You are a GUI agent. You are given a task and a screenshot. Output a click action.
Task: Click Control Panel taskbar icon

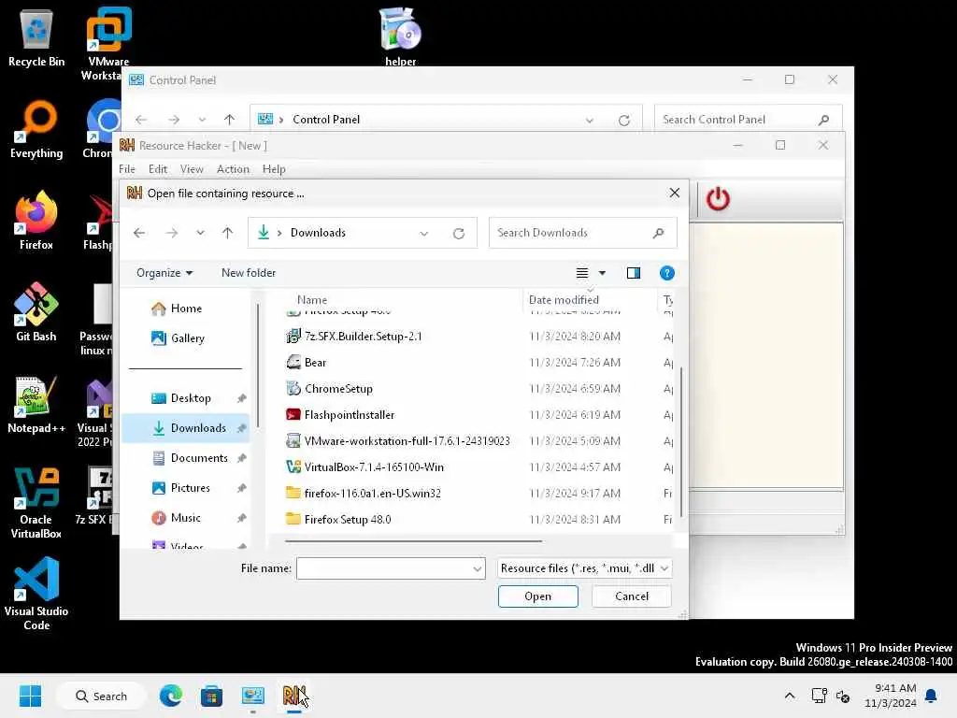pyautogui.click(x=252, y=696)
